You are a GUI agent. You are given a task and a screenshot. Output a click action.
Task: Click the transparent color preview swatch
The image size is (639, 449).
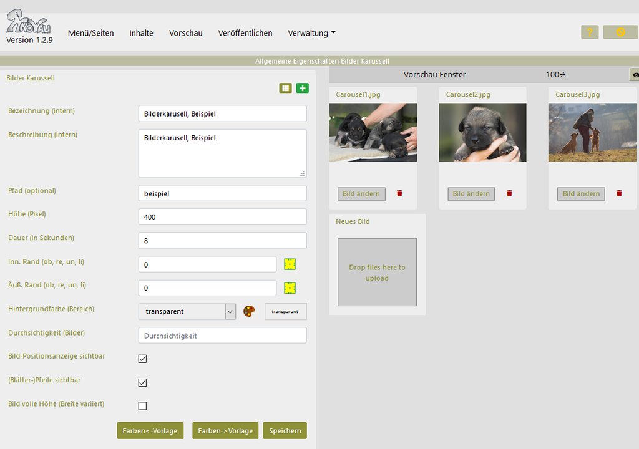coord(286,311)
